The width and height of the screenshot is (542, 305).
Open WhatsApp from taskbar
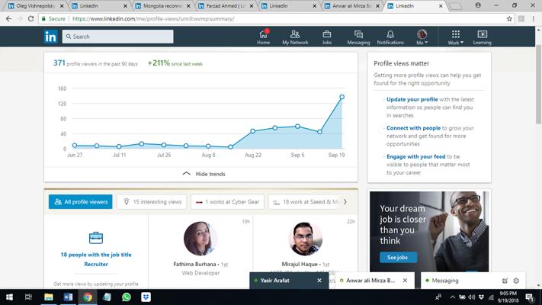point(127,297)
